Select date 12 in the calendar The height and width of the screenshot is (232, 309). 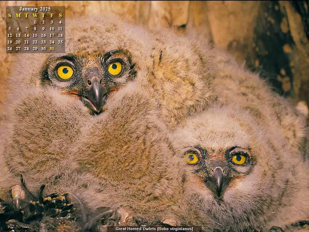(x=10, y=36)
